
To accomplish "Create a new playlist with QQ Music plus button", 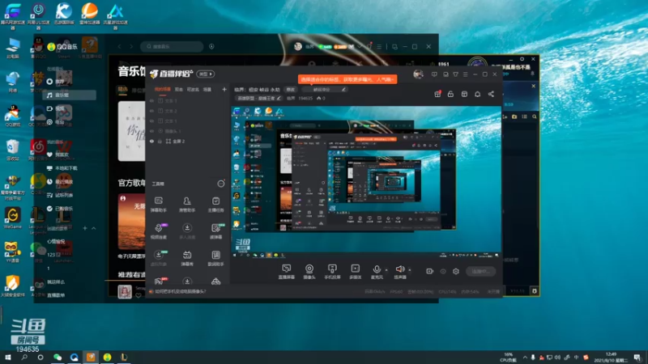I will pyautogui.click(x=85, y=228).
